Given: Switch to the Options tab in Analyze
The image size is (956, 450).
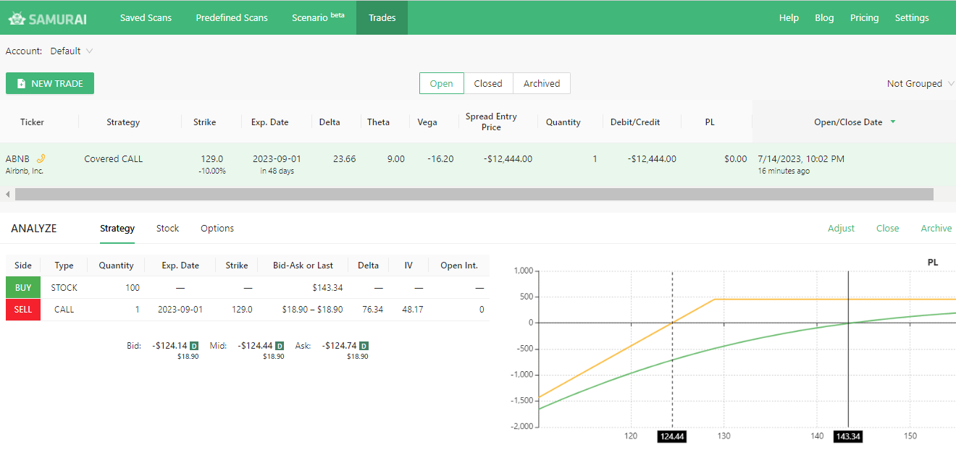Looking at the screenshot, I should [217, 228].
